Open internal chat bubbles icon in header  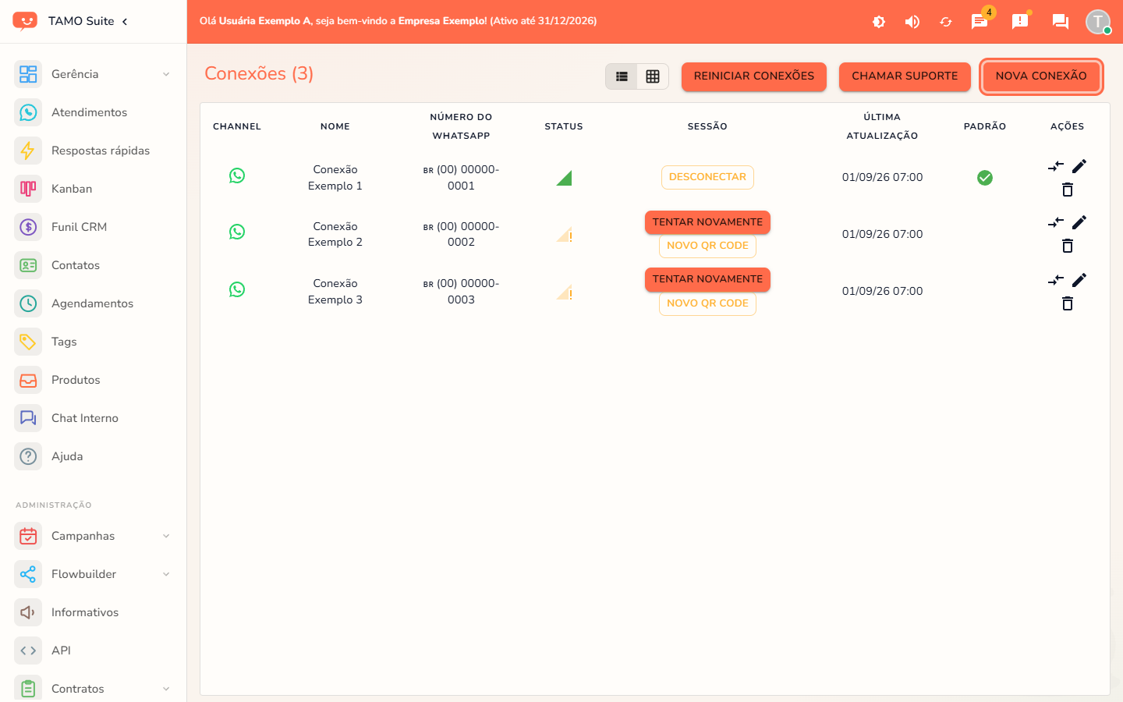tap(1061, 21)
